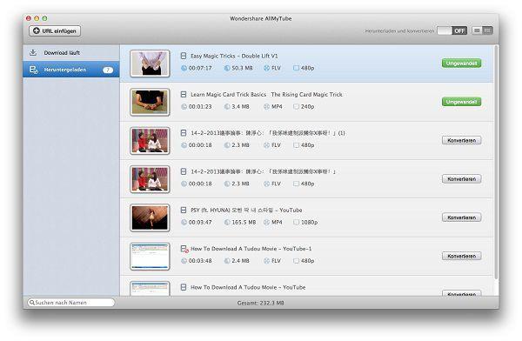Click size icon next to 3.4 MB
Screen dimensions: 522x341
pyautogui.click(x=227, y=106)
